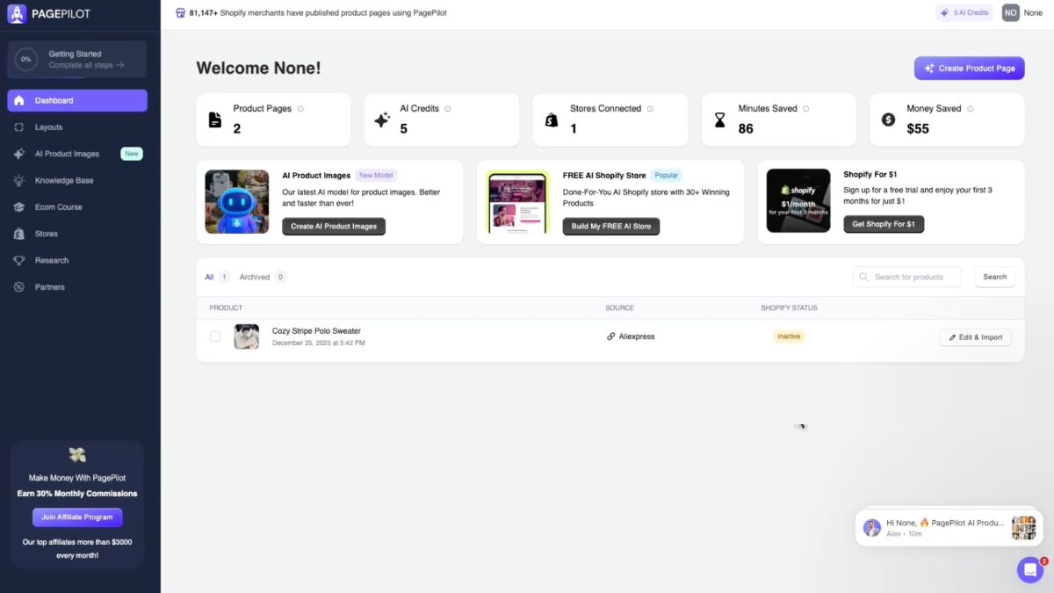Click the storefront icon in top banner

(x=181, y=13)
